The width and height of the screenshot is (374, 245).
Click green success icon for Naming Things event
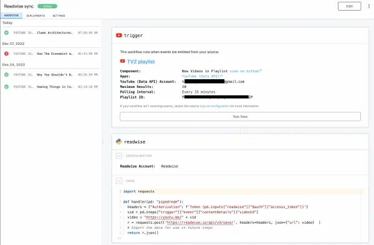coord(6,87)
